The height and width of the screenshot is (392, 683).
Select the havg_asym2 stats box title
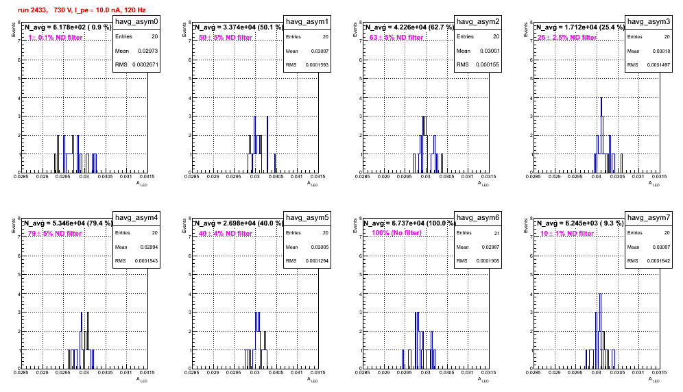pyautogui.click(x=478, y=21)
